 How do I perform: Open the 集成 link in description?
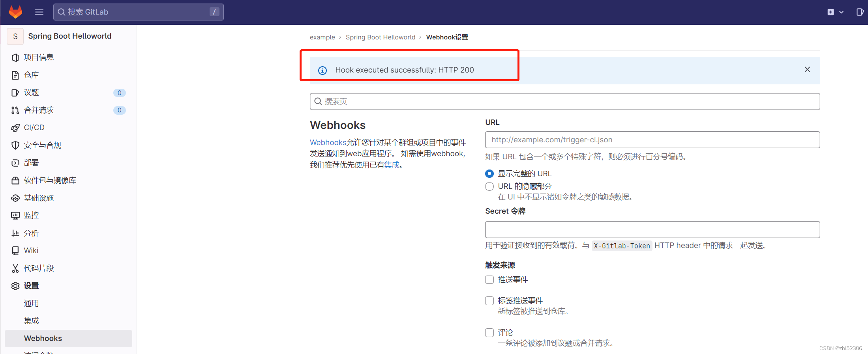pos(392,165)
